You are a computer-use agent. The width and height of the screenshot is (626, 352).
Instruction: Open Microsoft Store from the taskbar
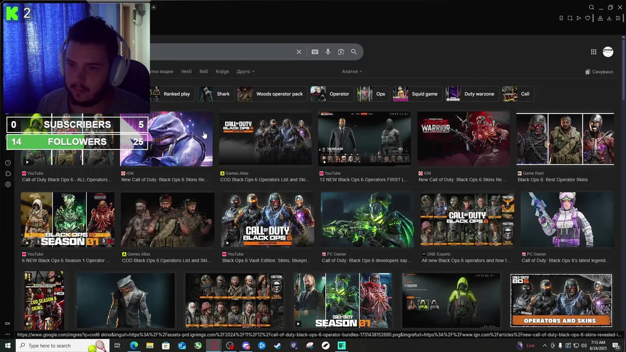click(x=166, y=346)
